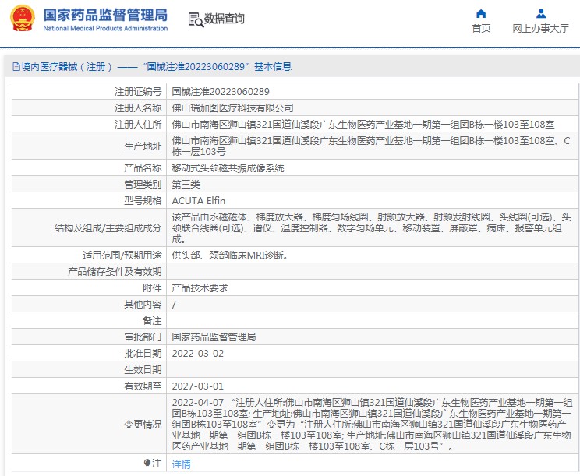The image size is (580, 476).
Task: Click the 数据查询 heading text
Action: (x=225, y=19)
